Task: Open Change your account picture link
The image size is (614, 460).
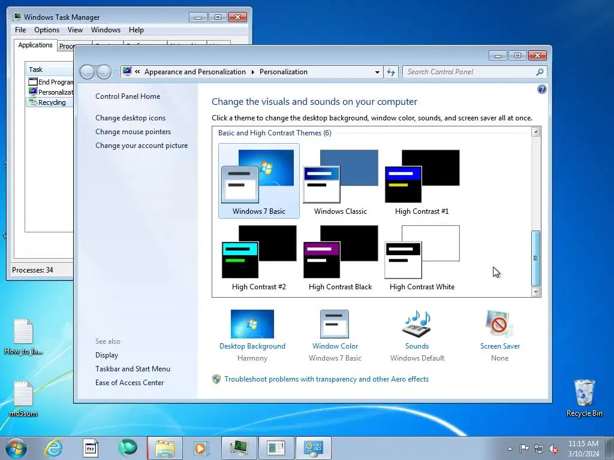Action: (142, 146)
